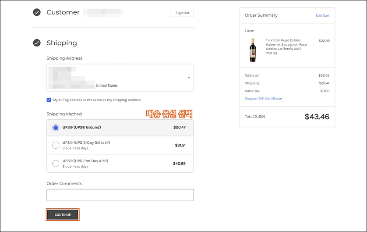The height and width of the screenshot is (232, 367).
Task: Click the $40.69 price for 2nd Day Air
Action: pos(179,164)
